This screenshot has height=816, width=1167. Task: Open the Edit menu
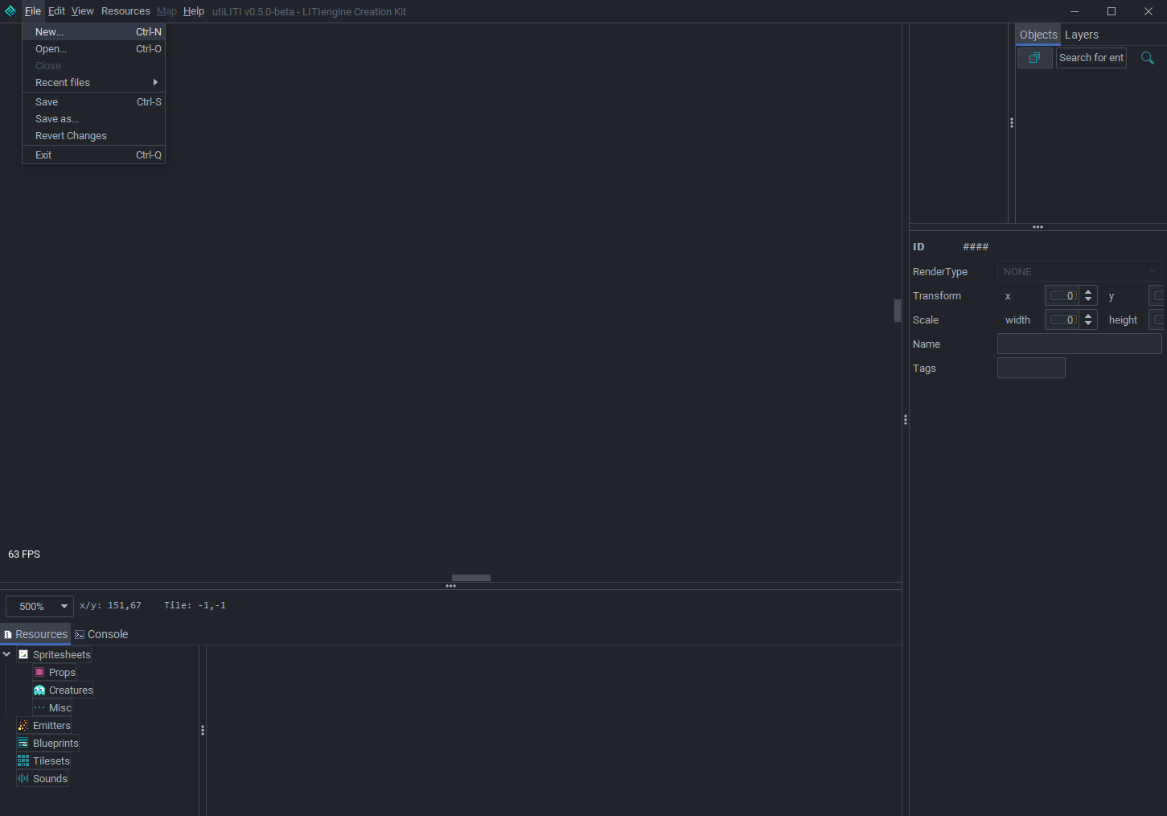click(x=56, y=11)
